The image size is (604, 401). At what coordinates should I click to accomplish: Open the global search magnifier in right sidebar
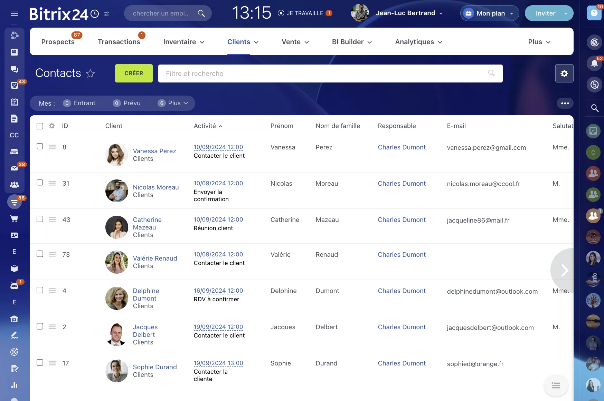pos(595,108)
